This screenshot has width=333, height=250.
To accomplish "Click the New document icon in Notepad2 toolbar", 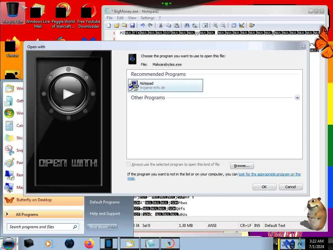I will pos(109,25).
